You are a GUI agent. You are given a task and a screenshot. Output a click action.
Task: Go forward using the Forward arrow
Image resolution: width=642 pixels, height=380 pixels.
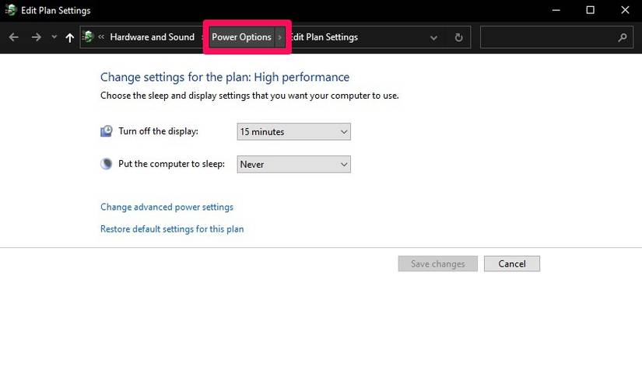pos(36,37)
